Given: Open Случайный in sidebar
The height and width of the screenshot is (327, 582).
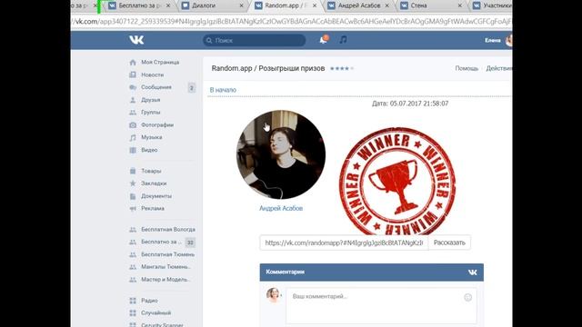Looking at the screenshot, I should click(x=156, y=312).
